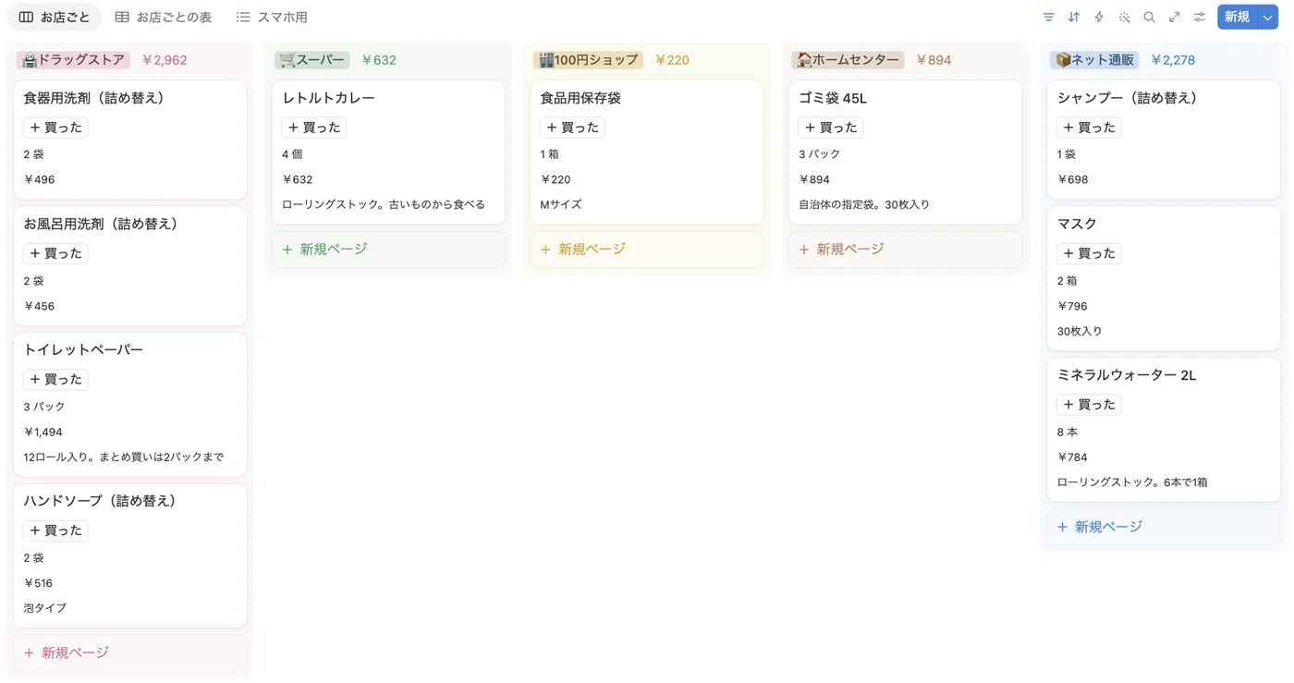Click 買った on シャンプー card
This screenshot has height=683, width=1294.
[x=1089, y=128]
